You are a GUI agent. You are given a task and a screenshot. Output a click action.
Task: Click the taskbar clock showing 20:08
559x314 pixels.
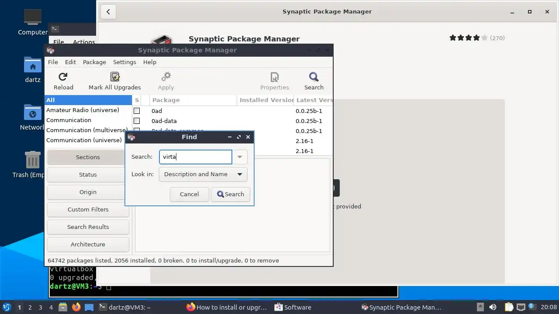pyautogui.click(x=549, y=307)
